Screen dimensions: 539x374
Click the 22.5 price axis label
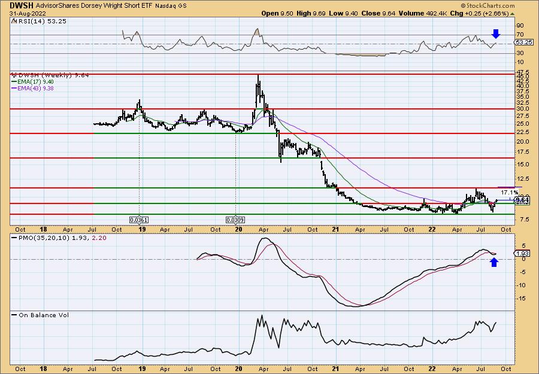tap(522, 133)
